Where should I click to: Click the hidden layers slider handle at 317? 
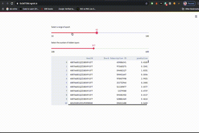point(94,49)
